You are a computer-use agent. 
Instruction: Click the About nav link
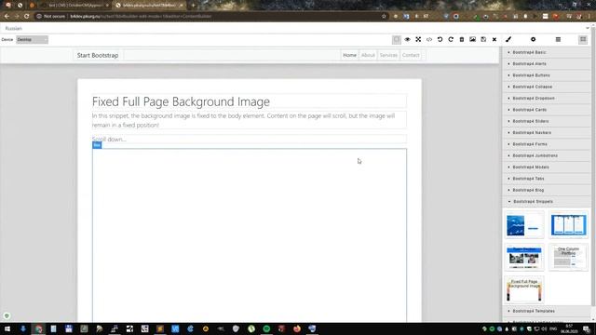point(368,55)
